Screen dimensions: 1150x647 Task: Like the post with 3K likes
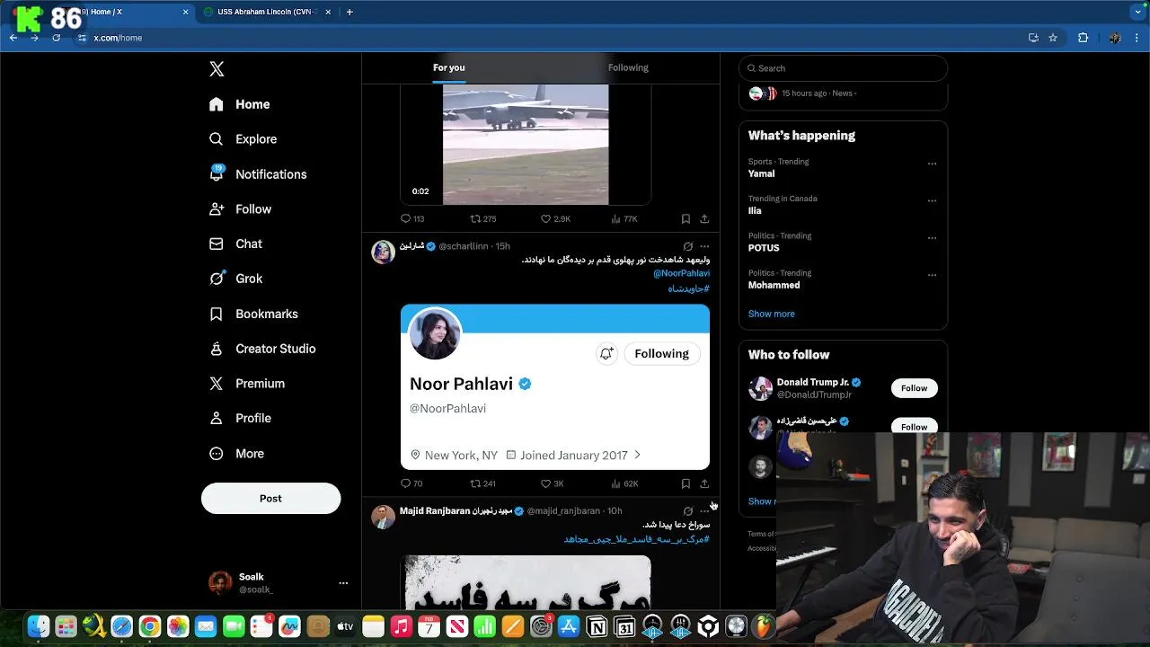(x=553, y=483)
